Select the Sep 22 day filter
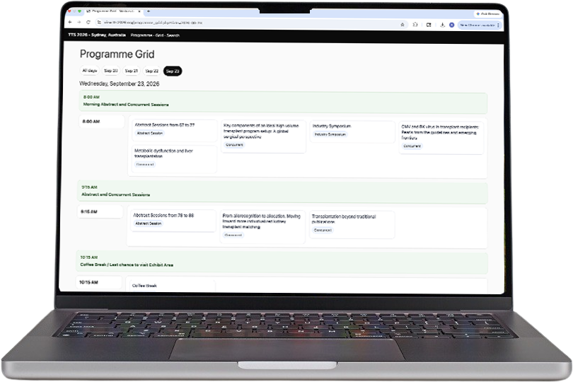This screenshot has width=573, height=382. 151,71
